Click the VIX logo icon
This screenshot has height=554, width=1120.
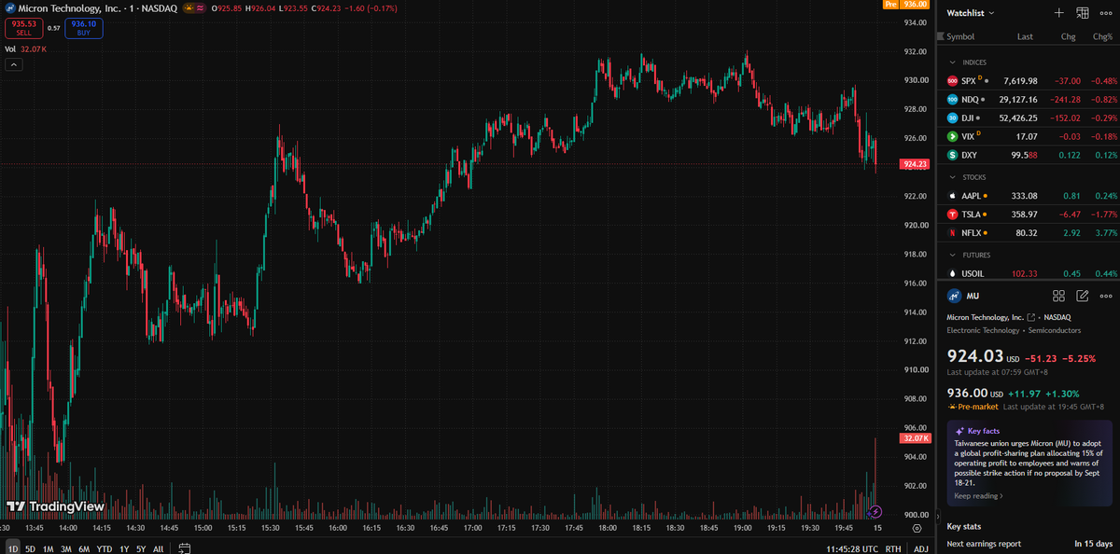(953, 136)
